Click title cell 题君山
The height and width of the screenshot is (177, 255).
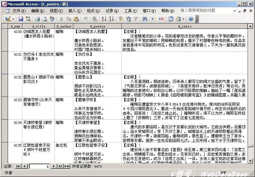(38, 85)
